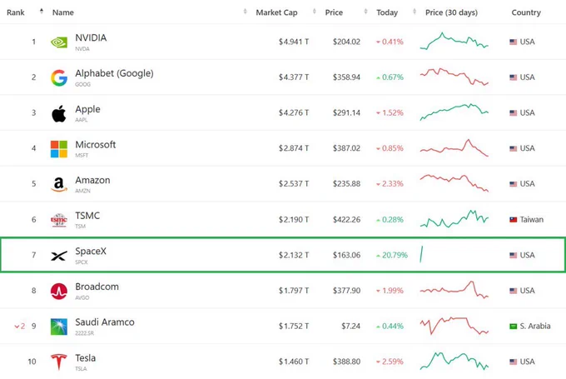Click the $2.132 T market cap value
Screen dimensions: 566x379
(x=294, y=255)
